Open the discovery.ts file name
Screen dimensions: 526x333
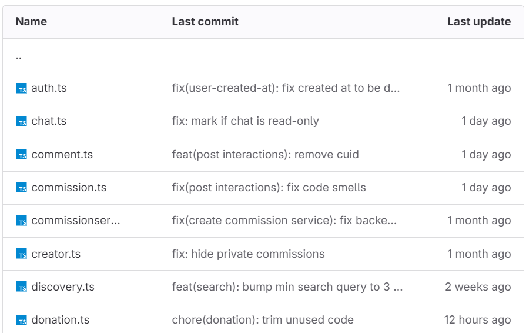click(62, 287)
